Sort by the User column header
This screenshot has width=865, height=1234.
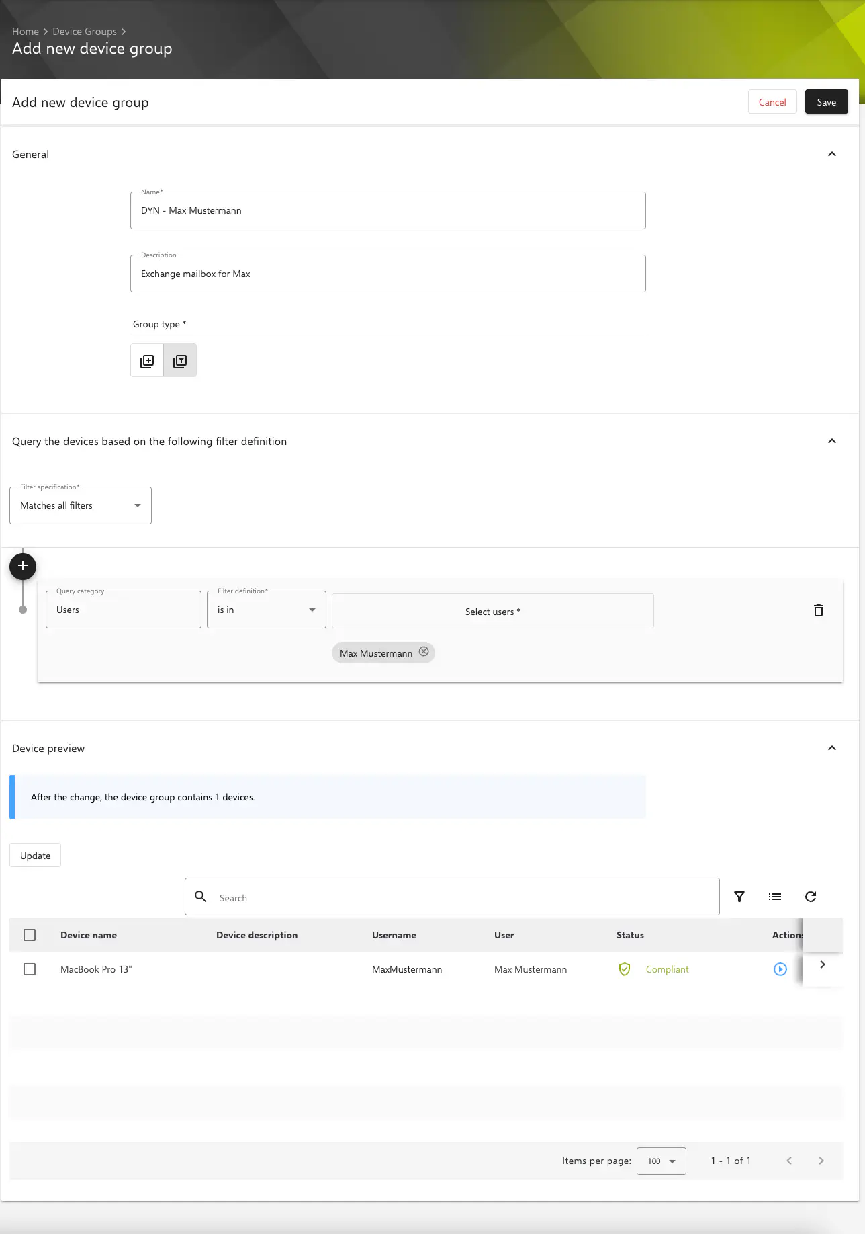504,935
